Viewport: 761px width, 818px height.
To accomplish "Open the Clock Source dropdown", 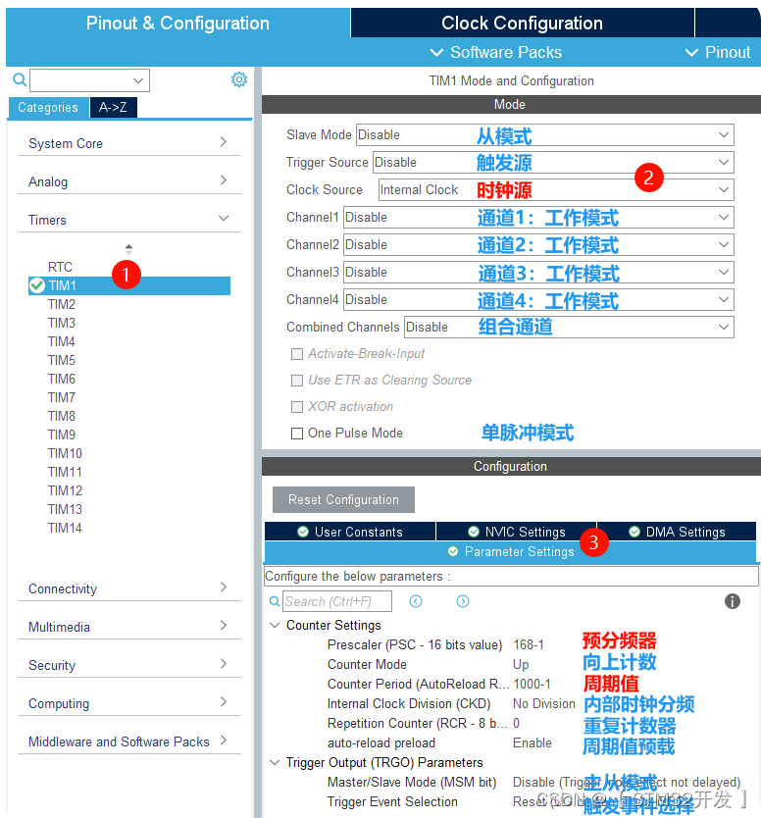I will 556,190.
